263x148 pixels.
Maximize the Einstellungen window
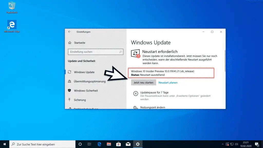click(212, 32)
